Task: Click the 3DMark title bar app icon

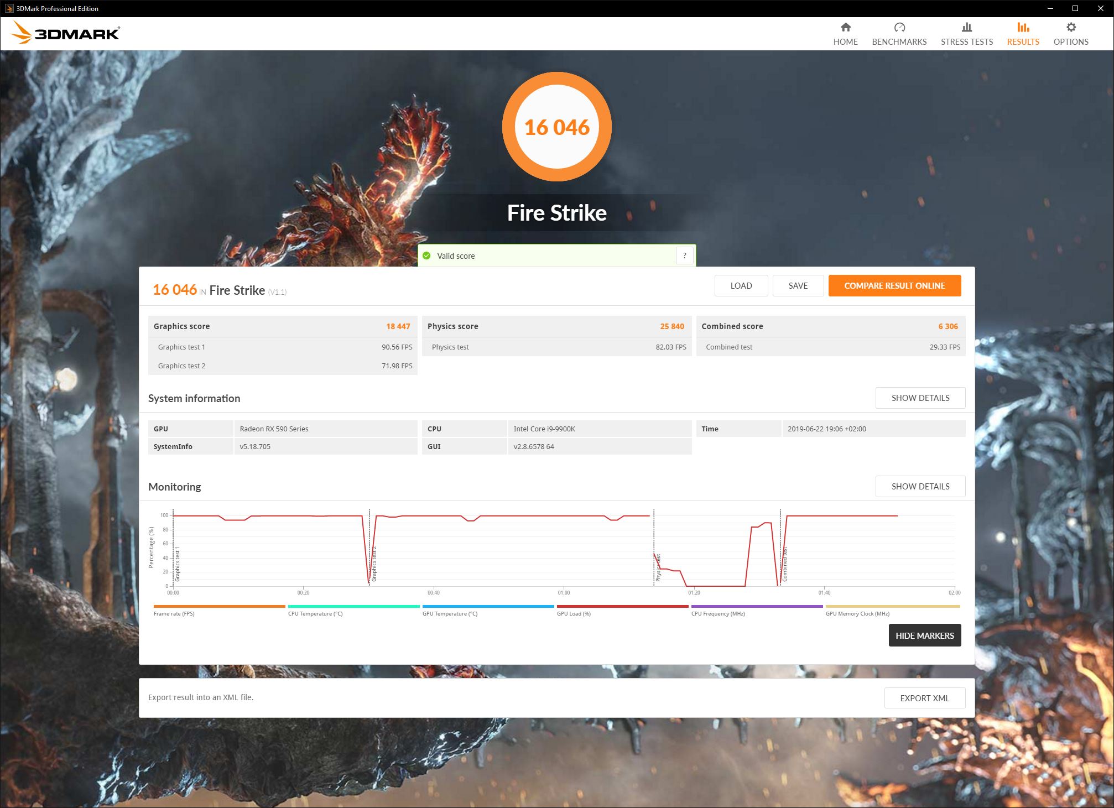Action: (x=9, y=8)
